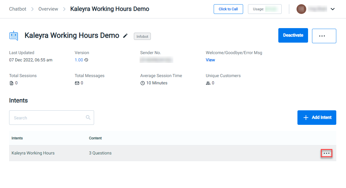346x188 pixels.
Task: Click the version number 1.00 link
Action: (79, 60)
